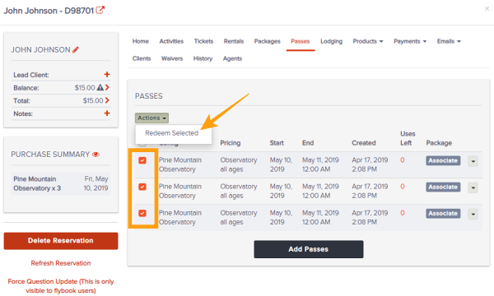
Task: Switch to the Rentals tab
Action: tap(234, 41)
